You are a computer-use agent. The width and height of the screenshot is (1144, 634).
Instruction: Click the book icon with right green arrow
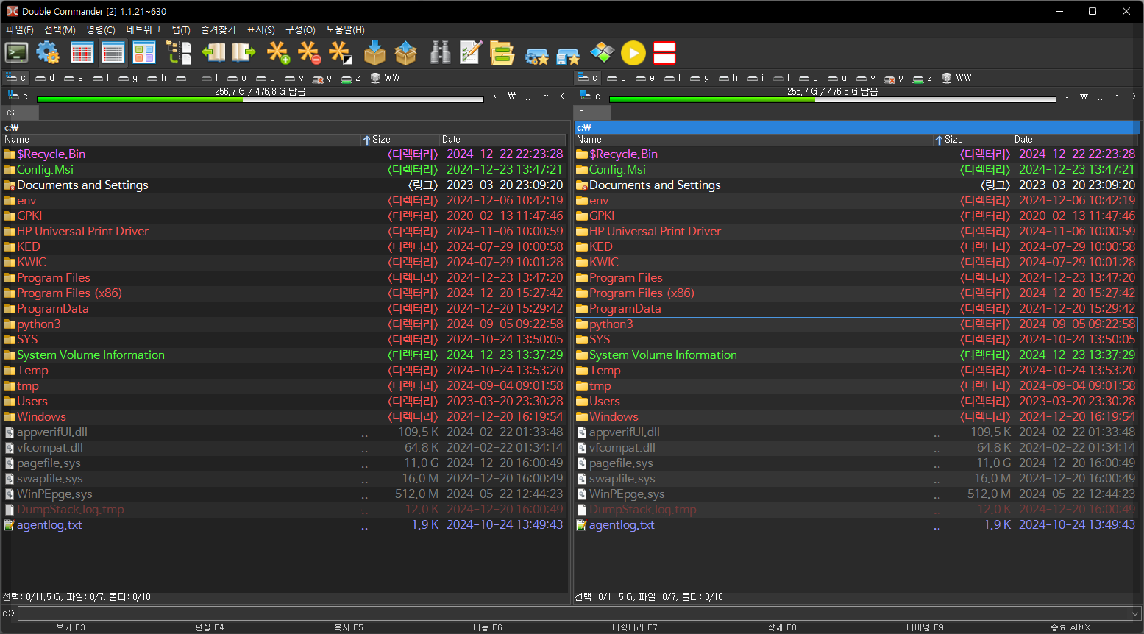click(x=244, y=53)
